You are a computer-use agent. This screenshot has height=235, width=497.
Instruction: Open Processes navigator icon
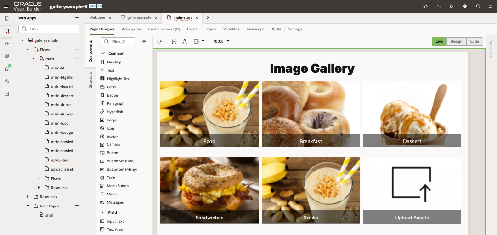coord(6,81)
